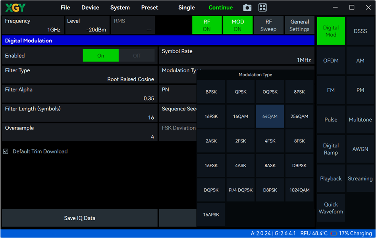Switch to Multitone tab
This screenshot has width=376, height=238.
point(361,120)
